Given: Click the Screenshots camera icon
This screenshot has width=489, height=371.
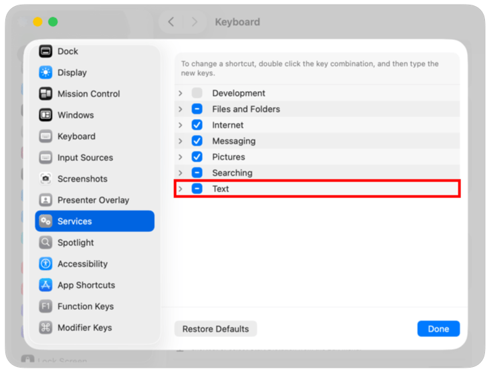Looking at the screenshot, I should click(x=45, y=179).
